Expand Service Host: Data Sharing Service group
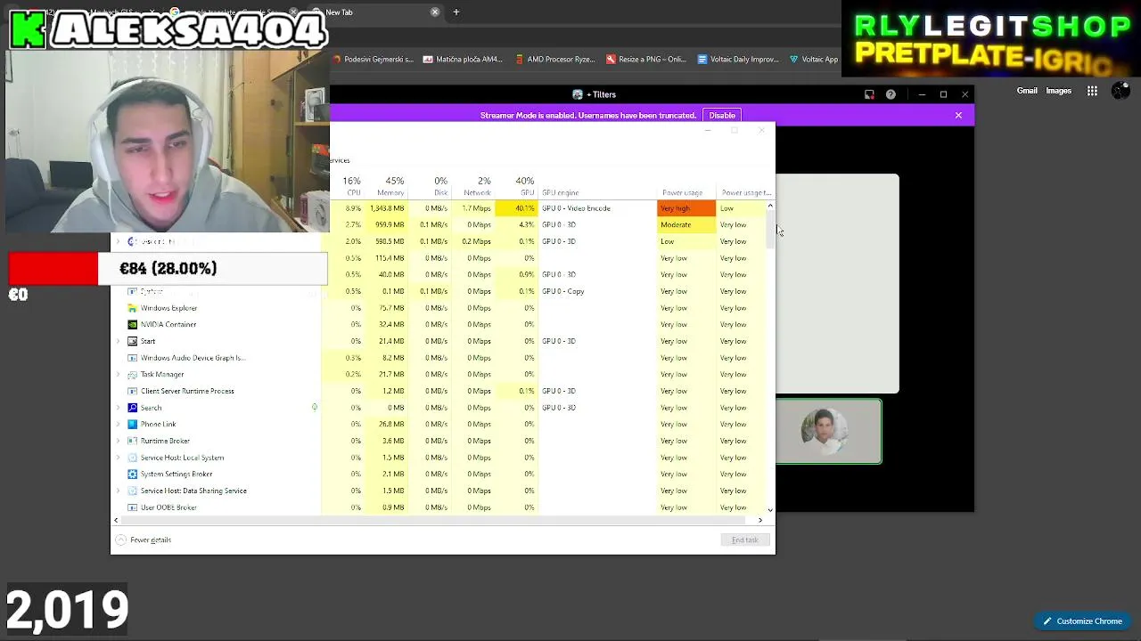This screenshot has height=641, width=1141. (118, 491)
